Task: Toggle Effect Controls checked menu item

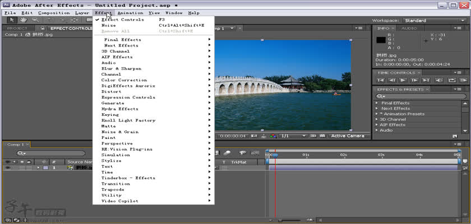Action: 153,20
